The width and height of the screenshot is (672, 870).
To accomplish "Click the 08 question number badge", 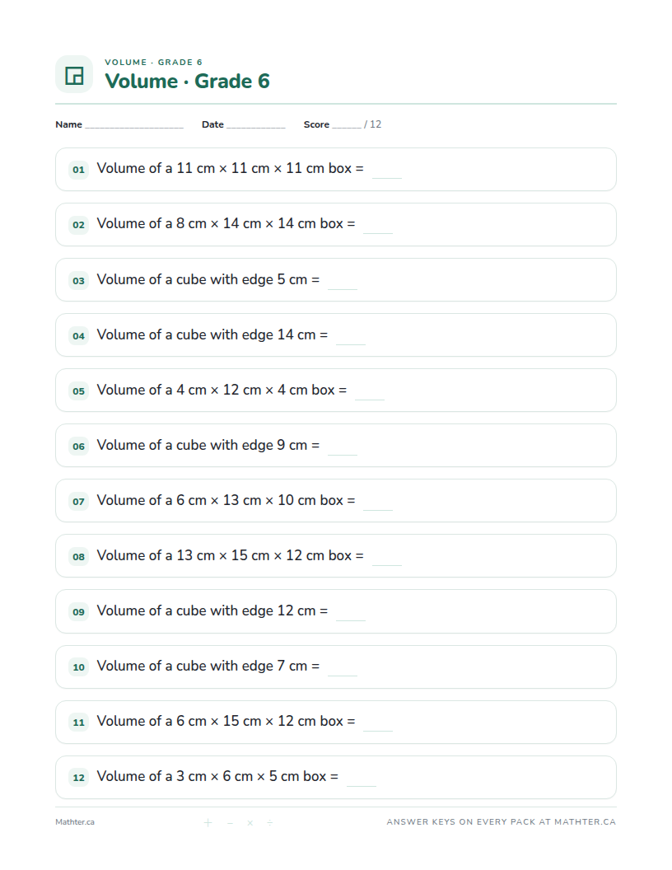I will coord(79,556).
